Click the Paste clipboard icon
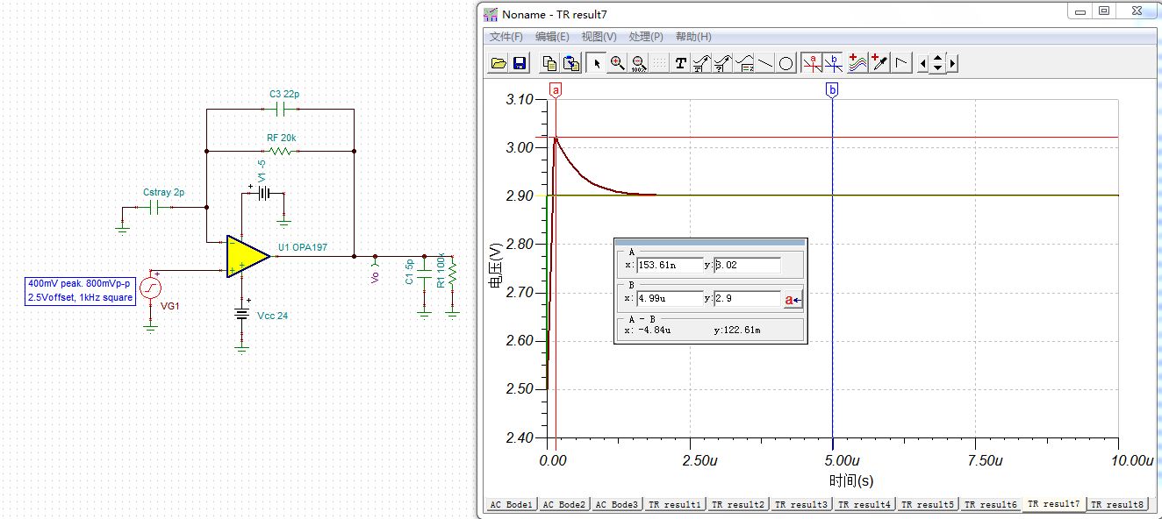Screen dimensions: 1162x519 [x=571, y=63]
